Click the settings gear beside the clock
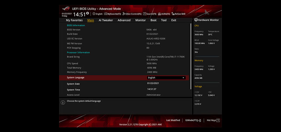This screenshot has height=132, width=281. [88, 13]
